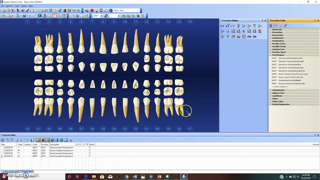Open Microsoft Word from the taskbar

[x=135, y=177]
